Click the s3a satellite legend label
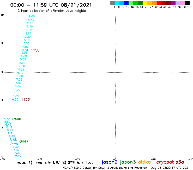The image size is (193, 170). (180, 162)
